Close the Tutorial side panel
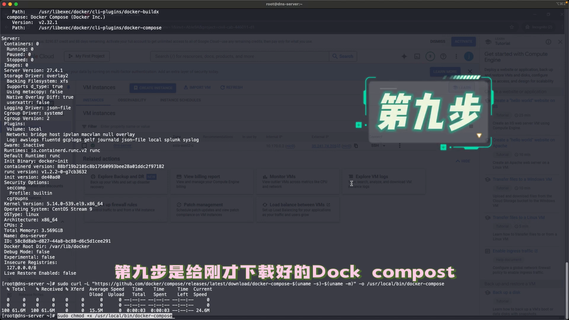Screen dimensions: 569x320 [560, 42]
